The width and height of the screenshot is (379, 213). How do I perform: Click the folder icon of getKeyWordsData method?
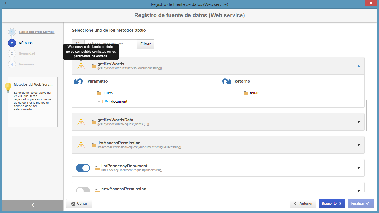(94, 122)
